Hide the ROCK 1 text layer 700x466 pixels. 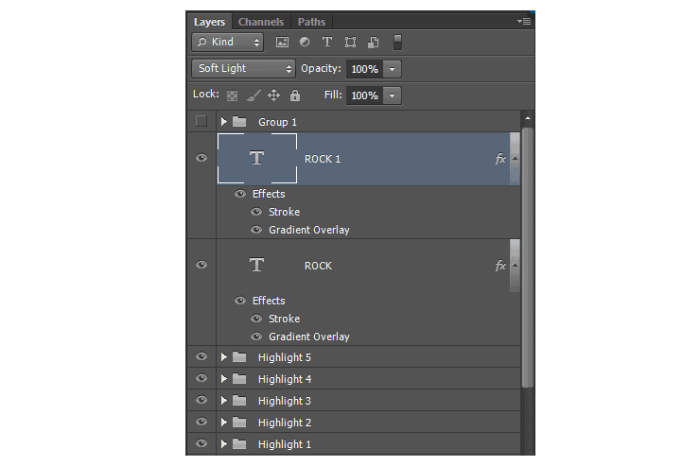tap(201, 158)
